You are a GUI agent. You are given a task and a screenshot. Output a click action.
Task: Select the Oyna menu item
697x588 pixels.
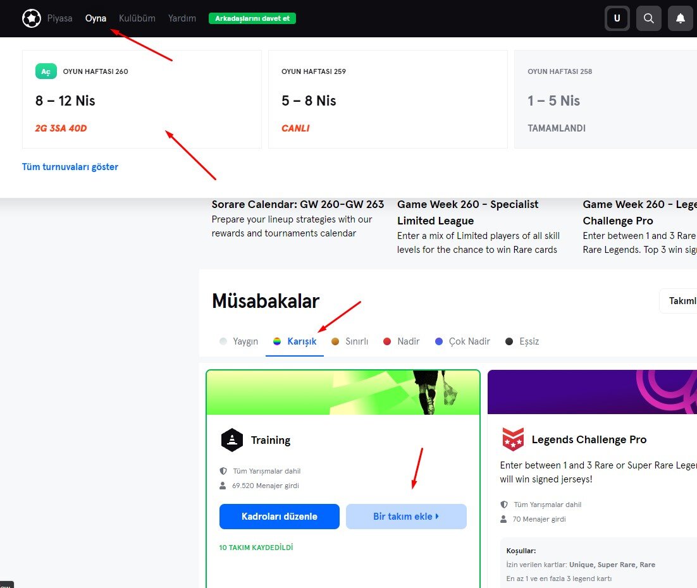click(96, 18)
